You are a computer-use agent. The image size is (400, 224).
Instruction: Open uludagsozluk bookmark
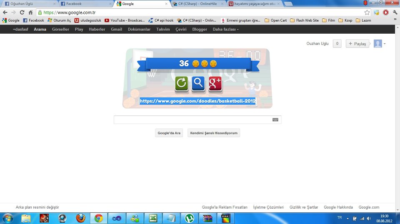point(88,20)
